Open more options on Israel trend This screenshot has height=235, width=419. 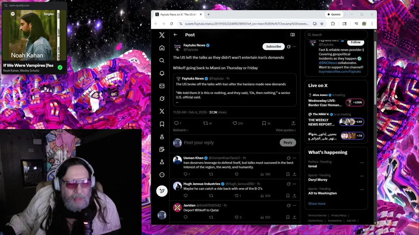362,163
